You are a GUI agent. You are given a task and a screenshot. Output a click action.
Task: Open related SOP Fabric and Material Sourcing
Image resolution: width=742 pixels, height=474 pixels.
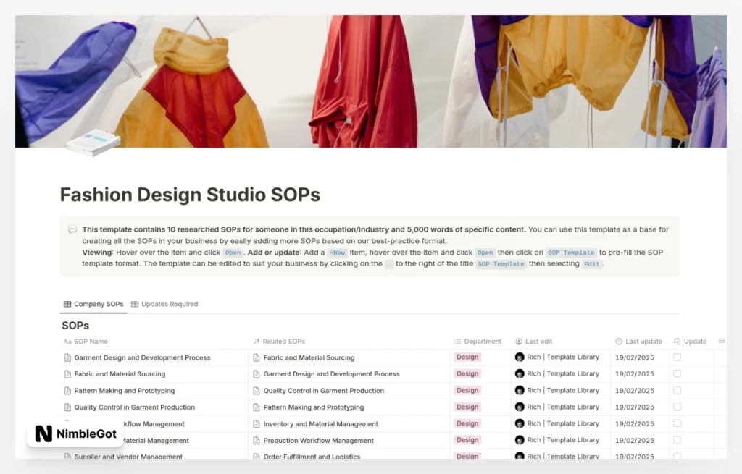[x=309, y=357]
